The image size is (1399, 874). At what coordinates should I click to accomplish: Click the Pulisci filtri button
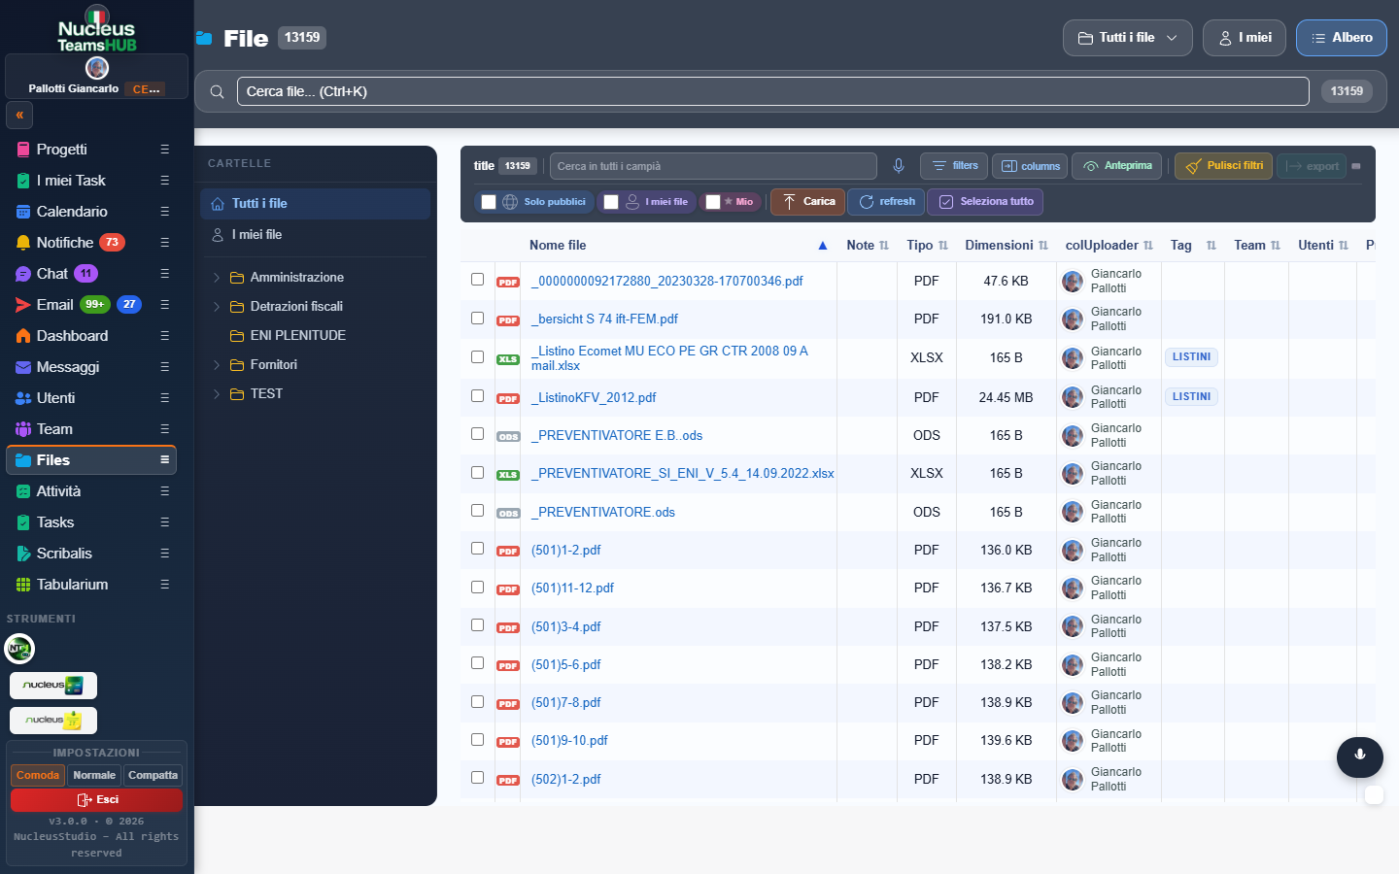pyautogui.click(x=1226, y=165)
